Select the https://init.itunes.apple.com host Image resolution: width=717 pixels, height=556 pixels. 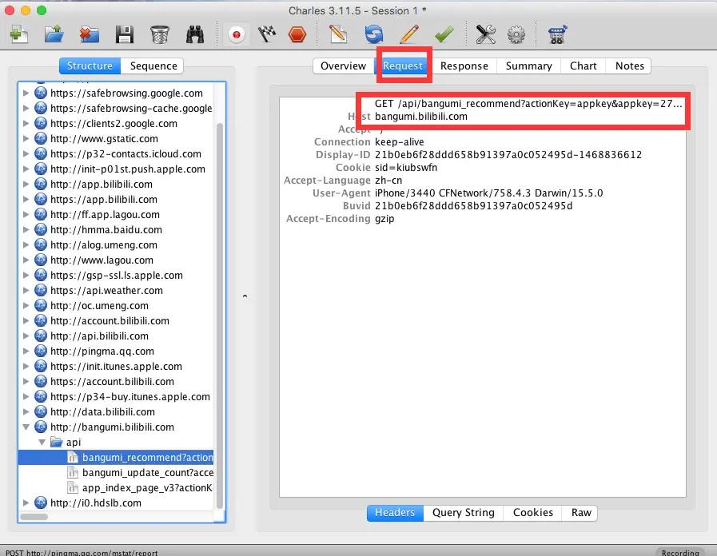(x=116, y=367)
